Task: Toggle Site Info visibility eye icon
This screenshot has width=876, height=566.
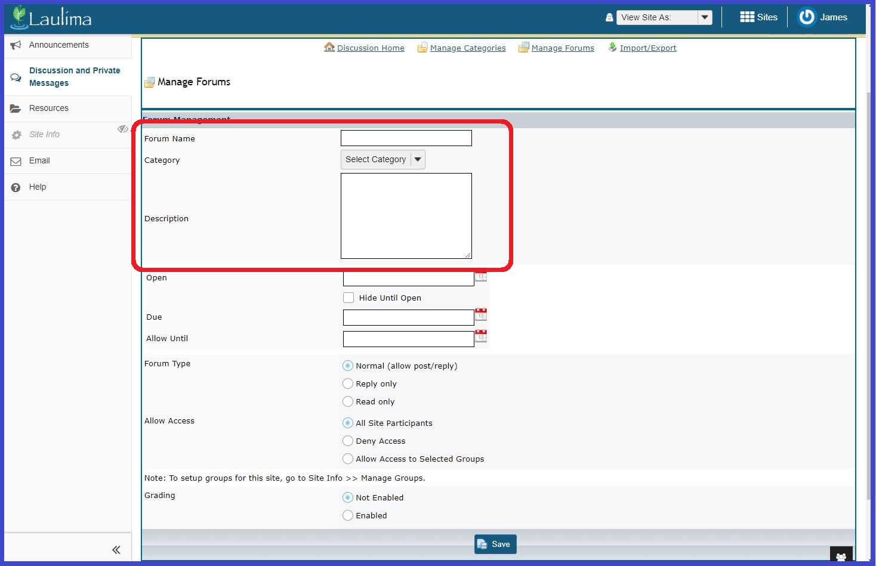Action: 122,129
